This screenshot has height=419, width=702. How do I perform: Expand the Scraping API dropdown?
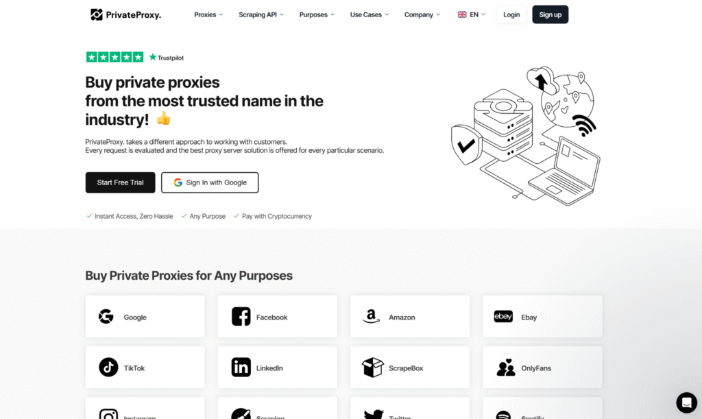point(261,14)
